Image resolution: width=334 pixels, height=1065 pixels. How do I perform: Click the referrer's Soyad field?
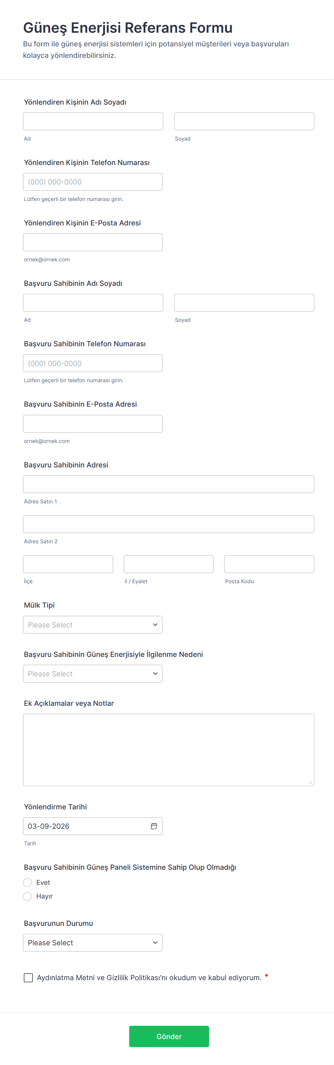coord(243,121)
